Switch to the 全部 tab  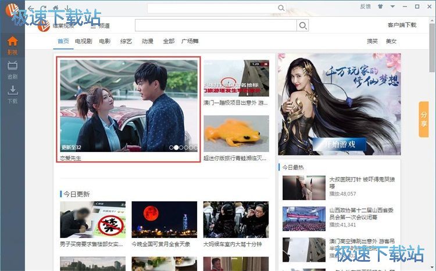(x=169, y=41)
